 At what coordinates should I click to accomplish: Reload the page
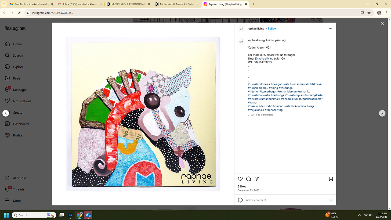(x=19, y=13)
